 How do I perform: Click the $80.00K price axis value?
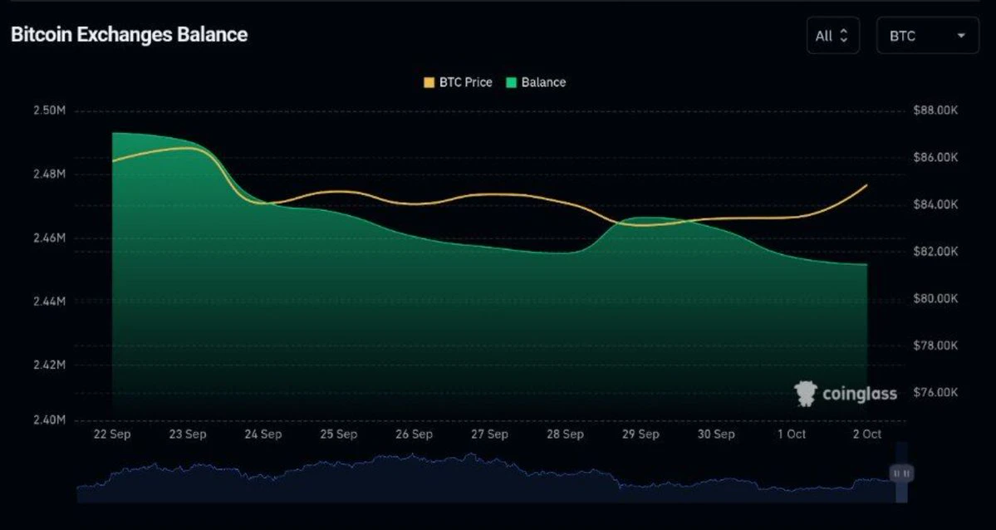pyautogui.click(x=935, y=298)
